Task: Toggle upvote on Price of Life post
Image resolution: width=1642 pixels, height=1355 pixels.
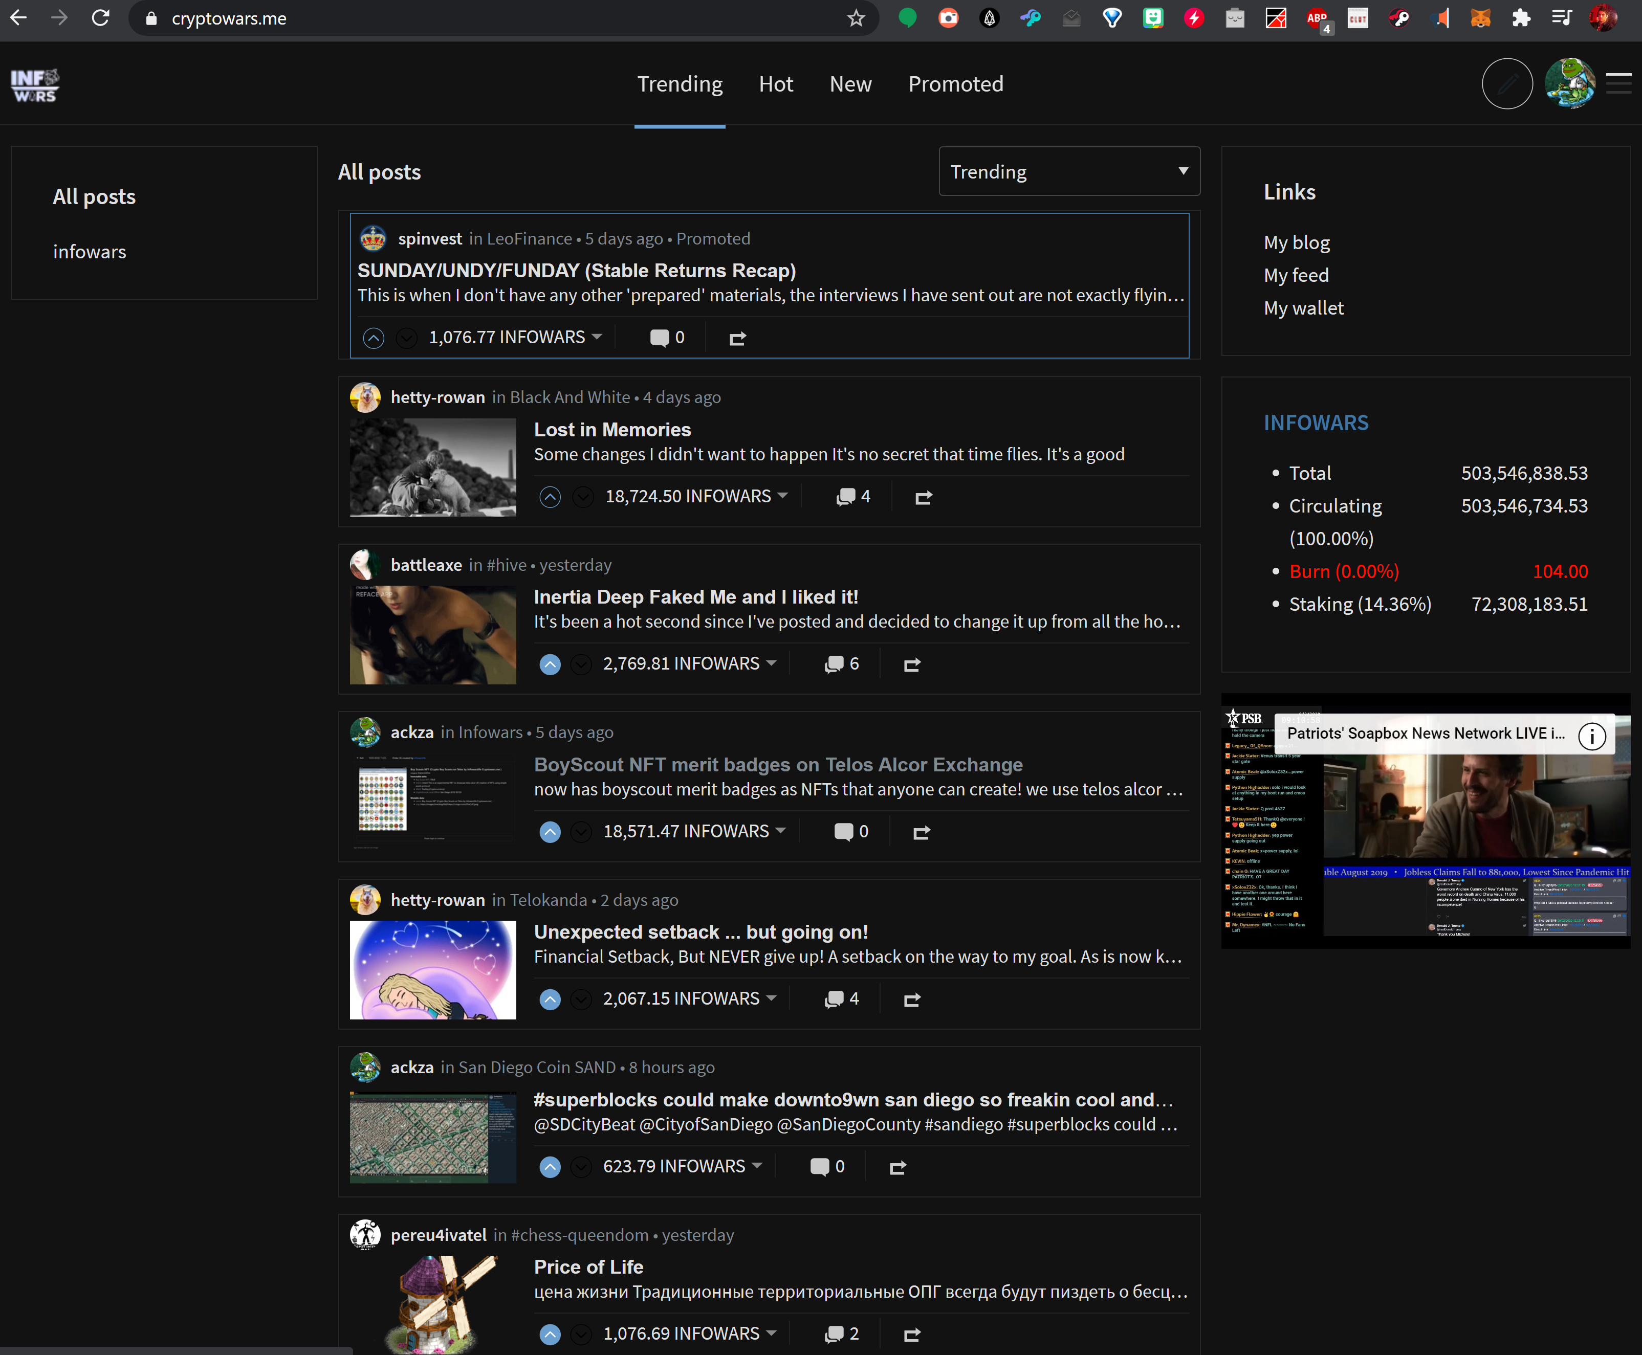Action: pos(550,1334)
